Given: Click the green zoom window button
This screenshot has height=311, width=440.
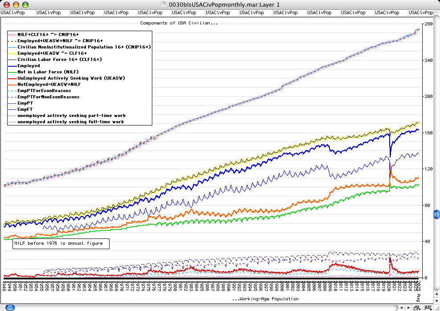Looking at the screenshot, I should point(24,4).
